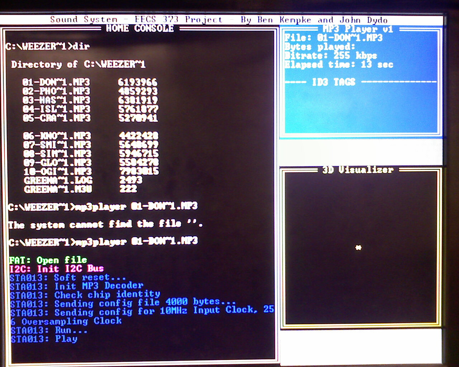Click the asterisk marker in the visualizer
459x367 pixels.
[358, 247]
